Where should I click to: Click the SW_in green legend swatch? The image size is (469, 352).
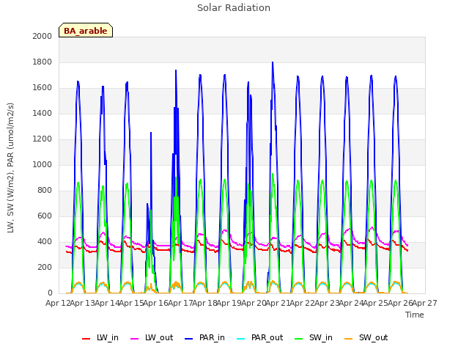(298, 339)
